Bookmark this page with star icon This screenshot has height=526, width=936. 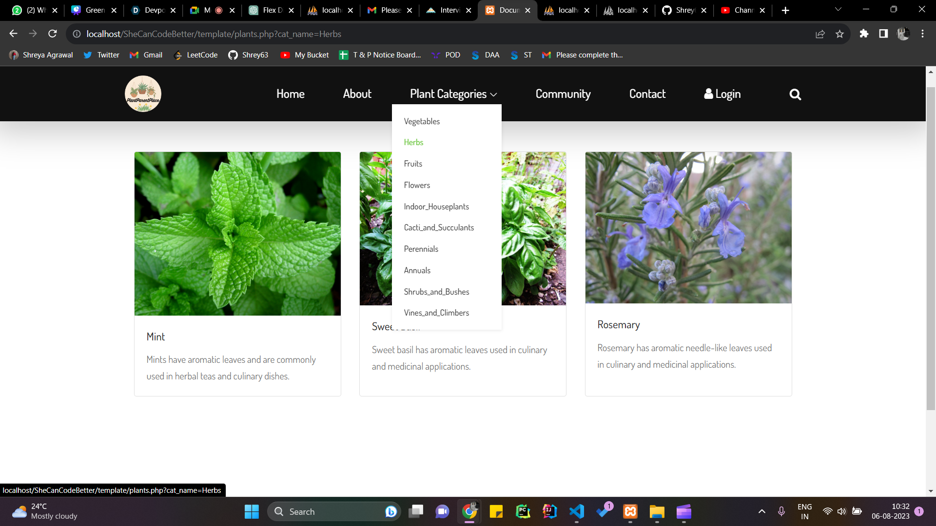(839, 34)
